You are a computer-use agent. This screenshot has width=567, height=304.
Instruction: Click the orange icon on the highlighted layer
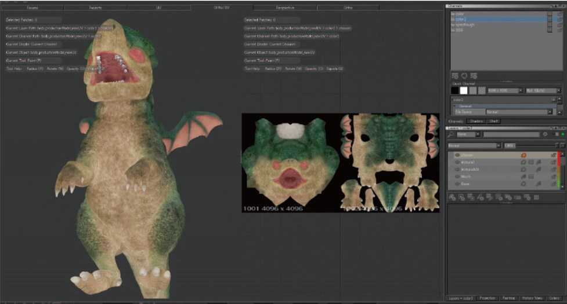click(x=523, y=155)
